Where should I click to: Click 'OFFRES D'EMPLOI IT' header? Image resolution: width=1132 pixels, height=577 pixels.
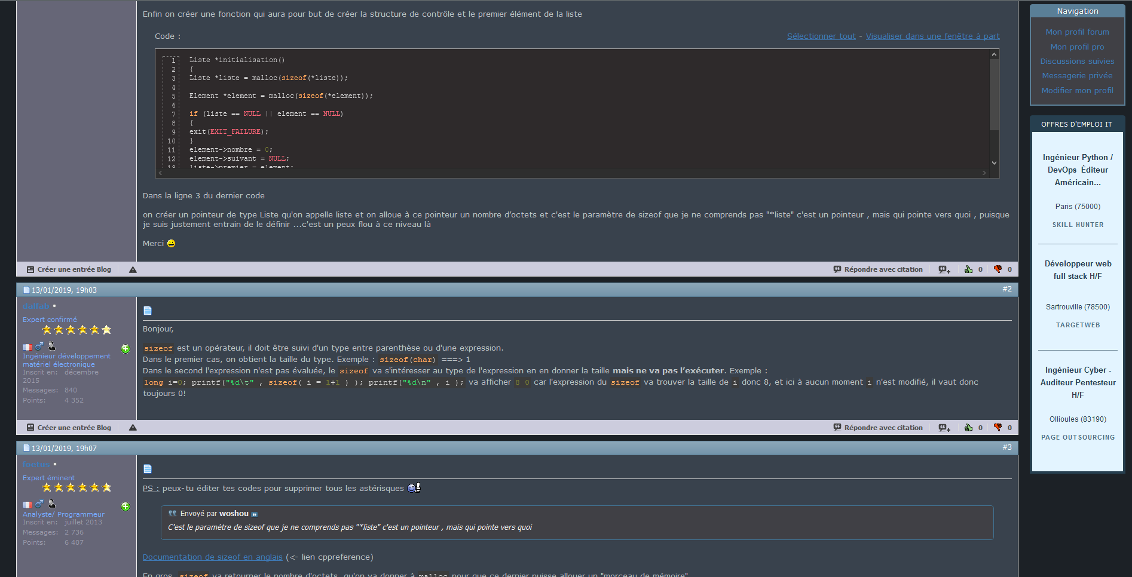pyautogui.click(x=1076, y=124)
